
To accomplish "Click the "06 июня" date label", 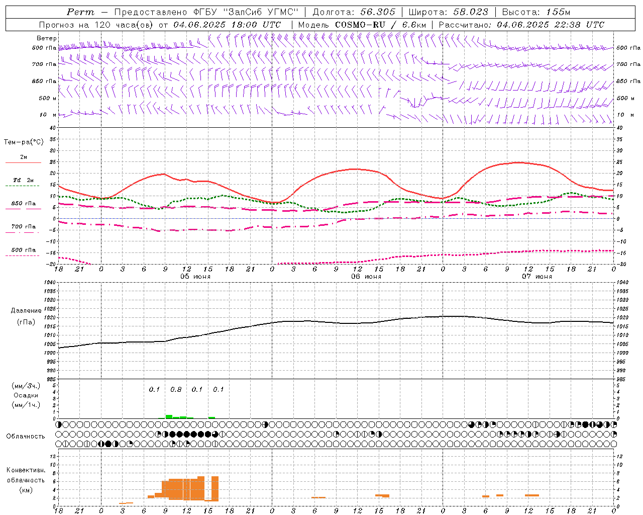I will pyautogui.click(x=366, y=277).
